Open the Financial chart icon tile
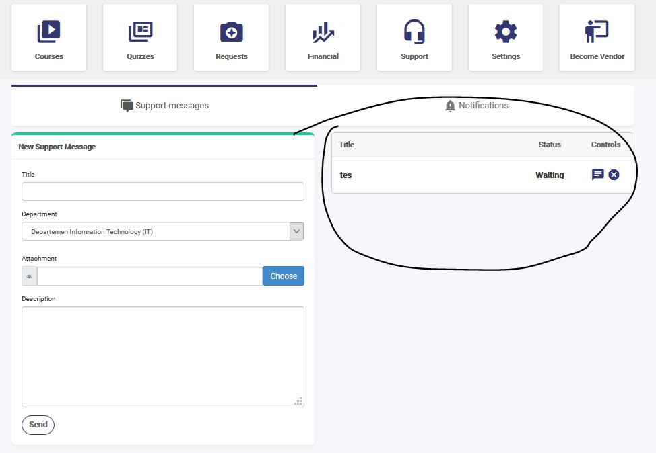 (323, 32)
